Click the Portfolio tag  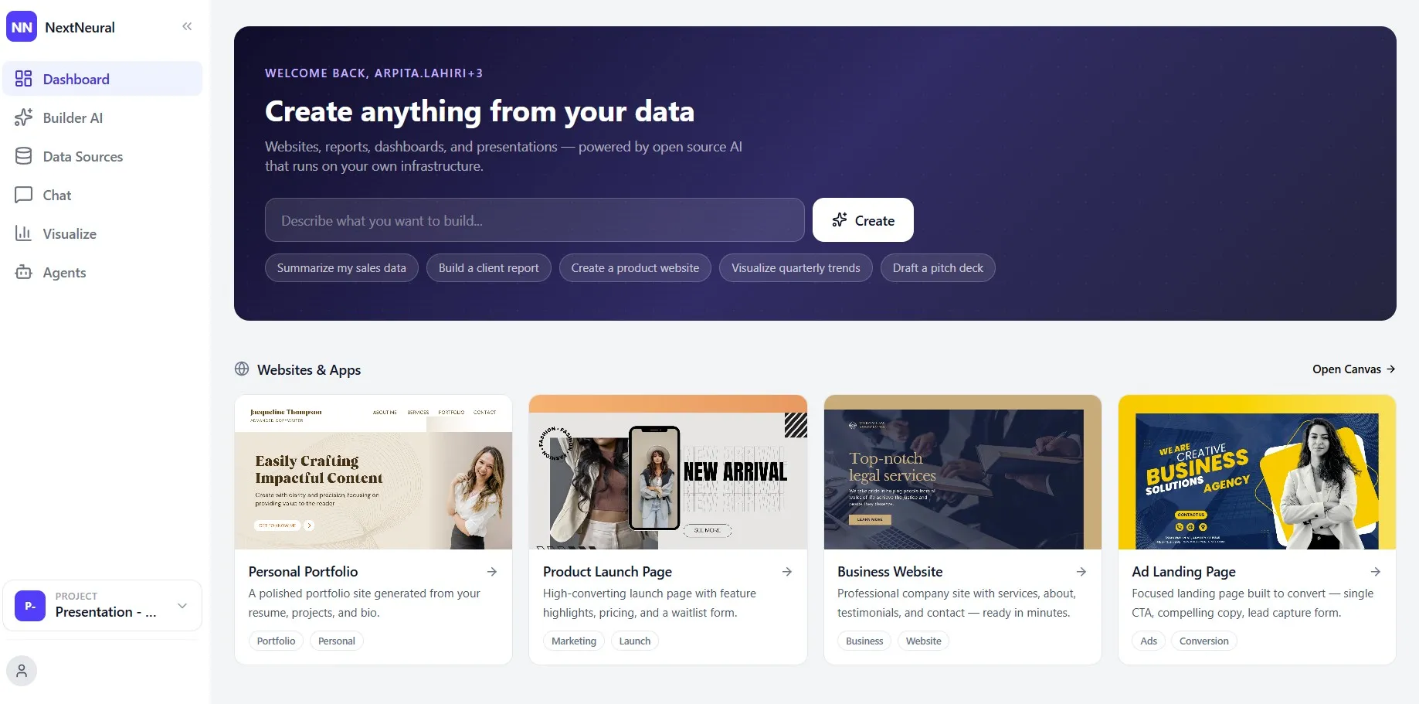tap(276, 641)
